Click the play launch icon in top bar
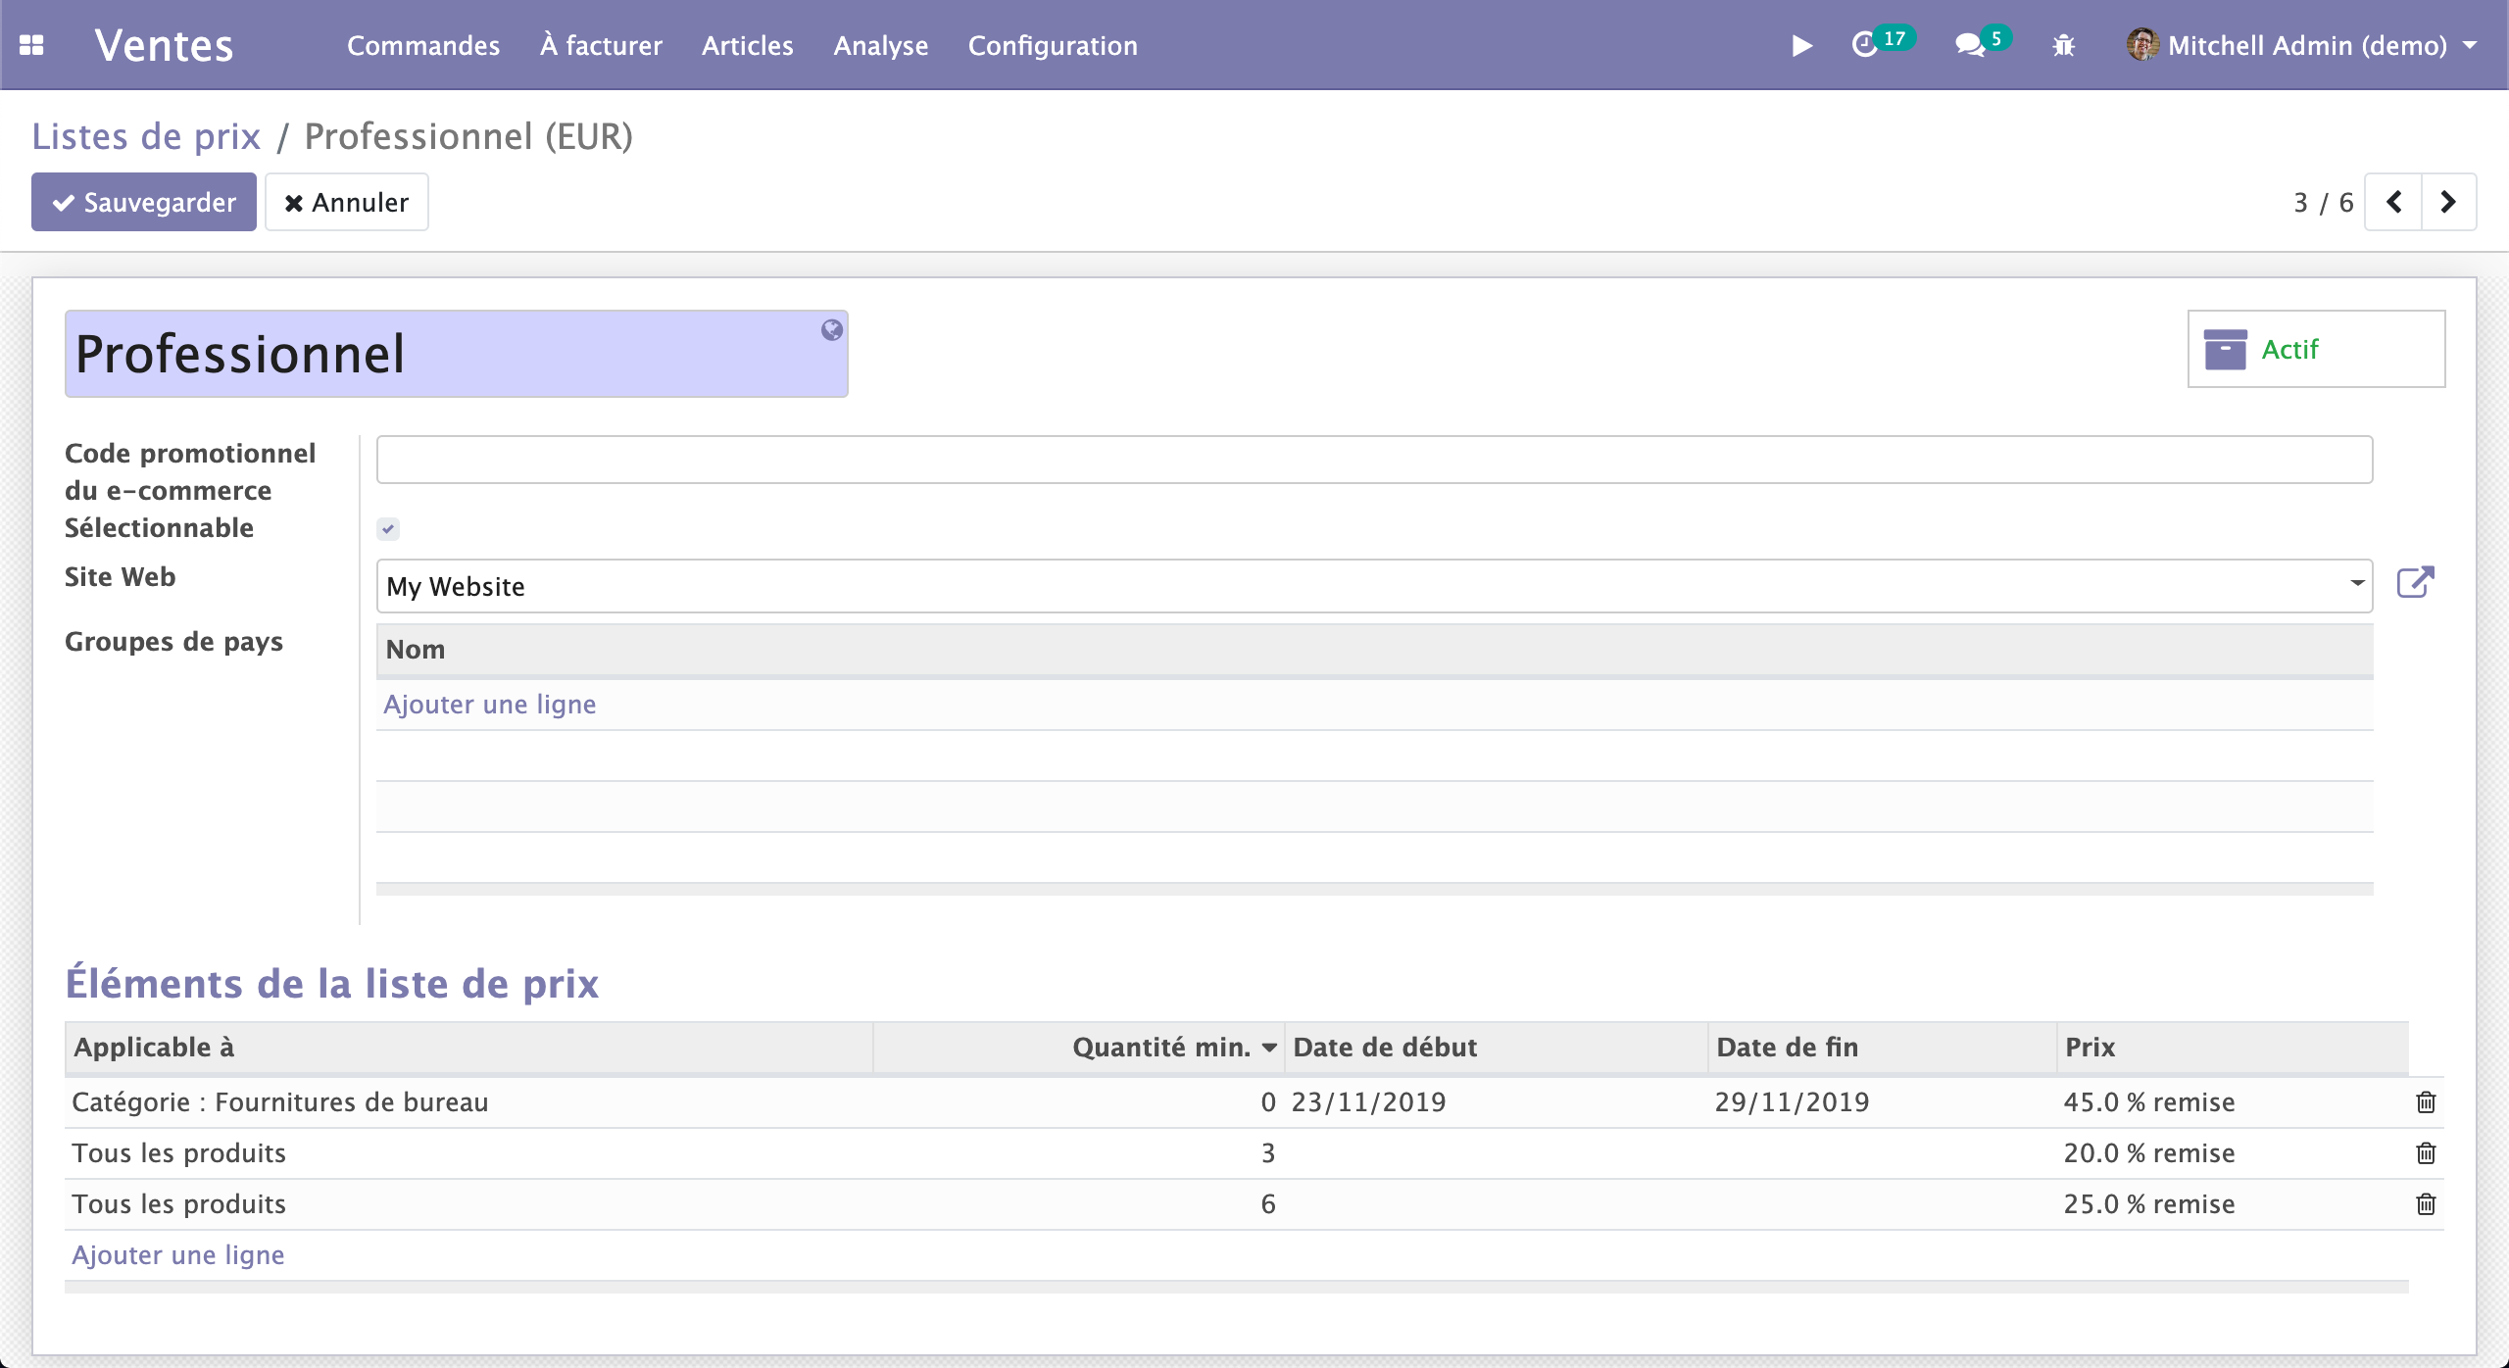The width and height of the screenshot is (2509, 1368). point(1801,45)
